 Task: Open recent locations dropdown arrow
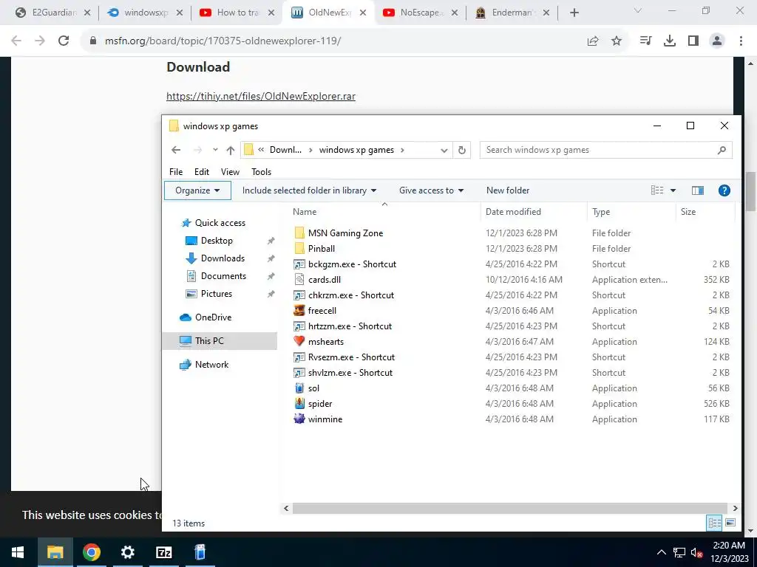click(215, 150)
